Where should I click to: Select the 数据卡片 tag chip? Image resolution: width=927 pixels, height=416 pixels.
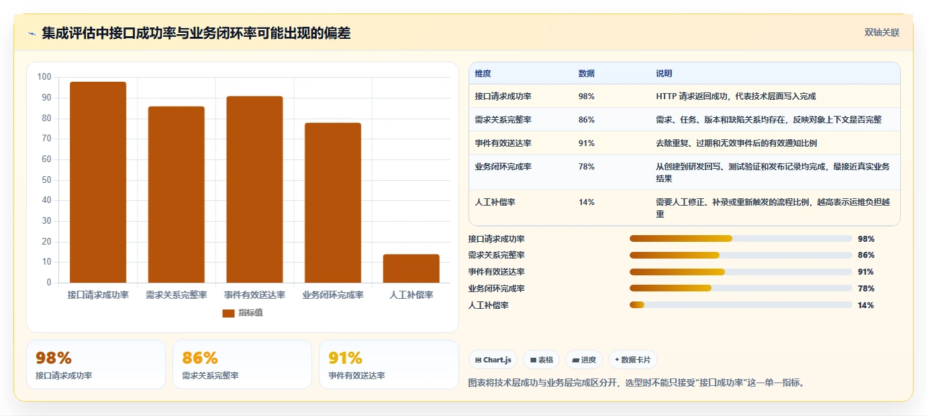(633, 360)
